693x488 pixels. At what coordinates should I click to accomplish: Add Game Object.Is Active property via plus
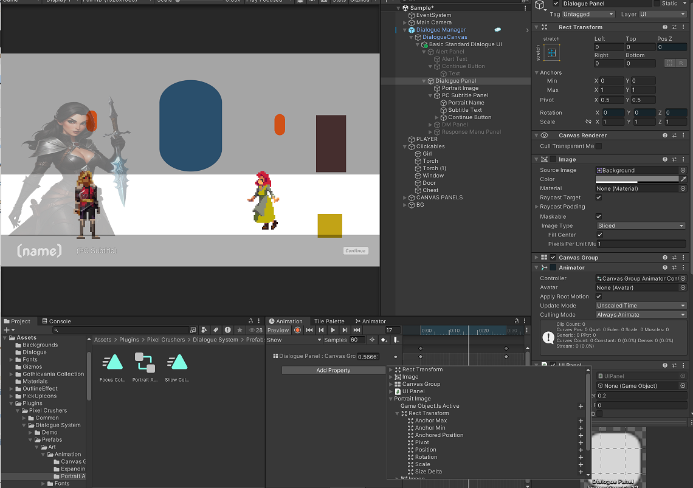[581, 406]
